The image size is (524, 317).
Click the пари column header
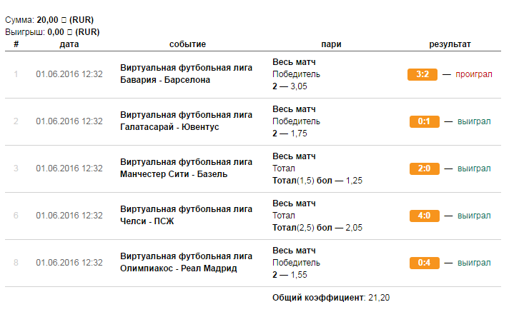pos(331,44)
